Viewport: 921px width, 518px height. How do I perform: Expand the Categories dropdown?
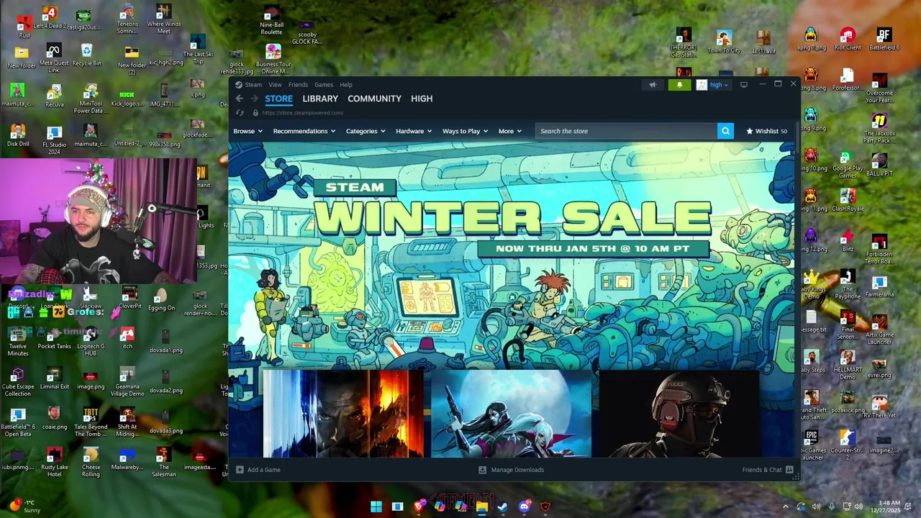[366, 131]
